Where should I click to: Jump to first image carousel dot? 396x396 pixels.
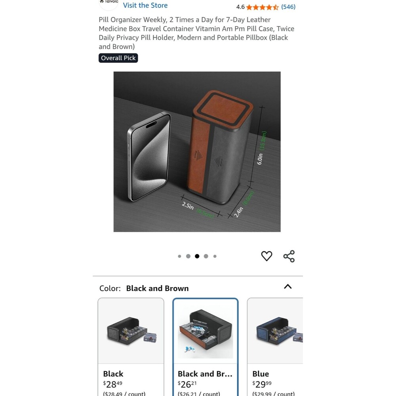(x=179, y=256)
